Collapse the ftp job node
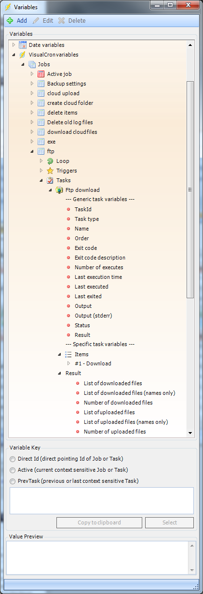The image size is (203, 594). (x=32, y=151)
